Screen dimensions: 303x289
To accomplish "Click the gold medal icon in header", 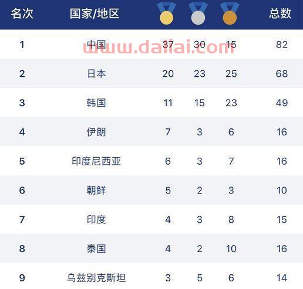I will pyautogui.click(x=166, y=13).
